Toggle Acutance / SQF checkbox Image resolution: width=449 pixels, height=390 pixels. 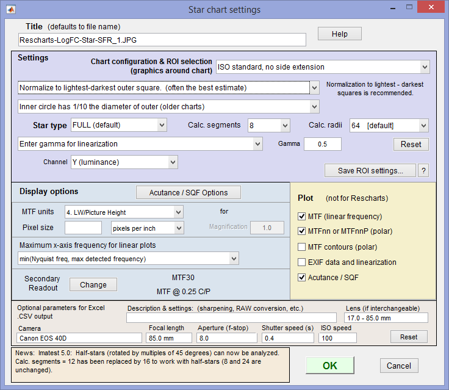coord(301,277)
